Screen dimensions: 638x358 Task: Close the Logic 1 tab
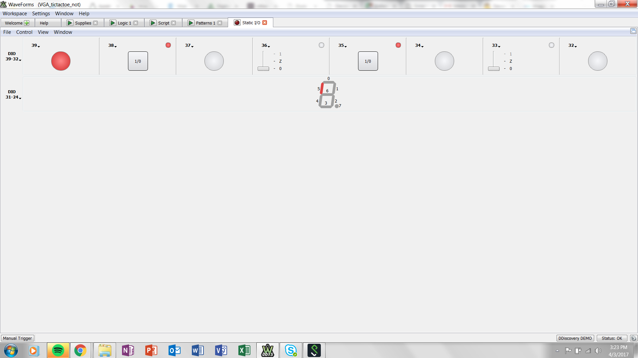136,23
